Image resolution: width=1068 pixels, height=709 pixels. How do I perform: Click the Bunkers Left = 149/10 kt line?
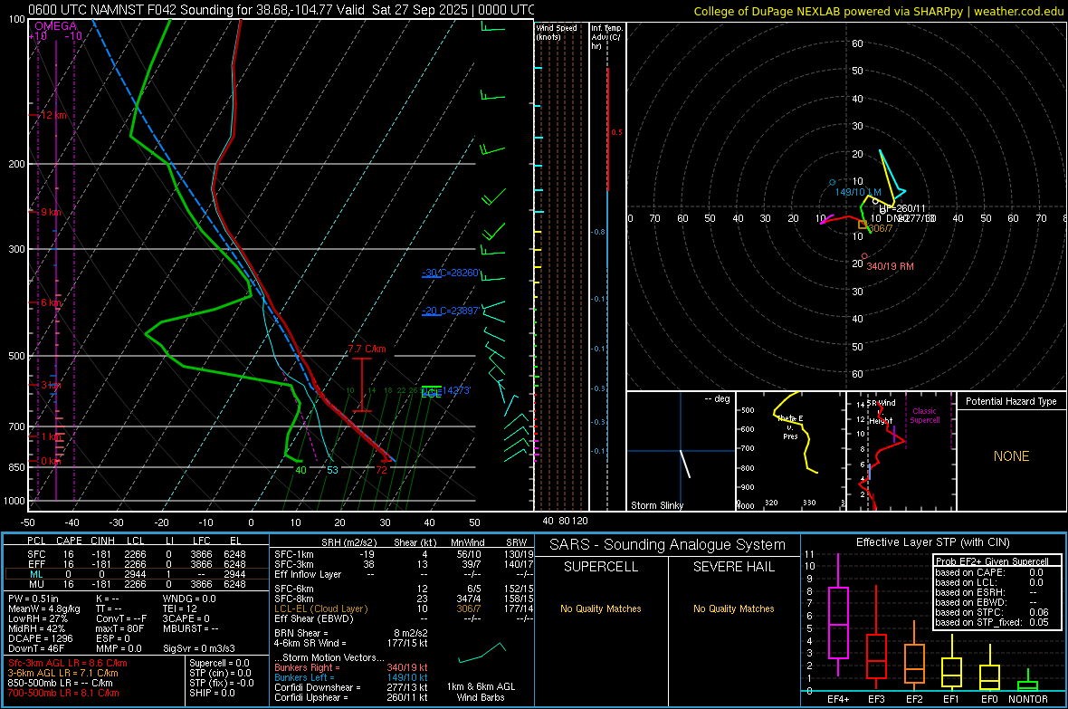[x=351, y=677]
